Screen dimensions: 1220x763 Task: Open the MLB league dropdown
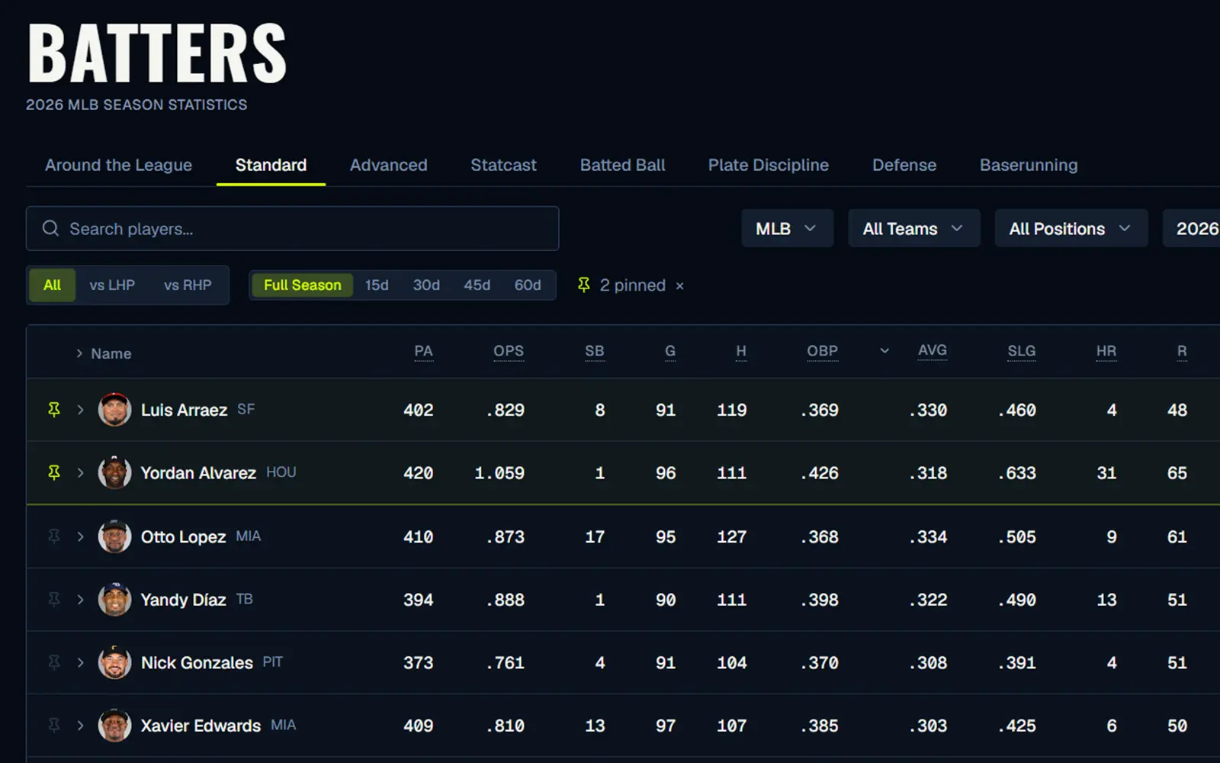click(787, 228)
